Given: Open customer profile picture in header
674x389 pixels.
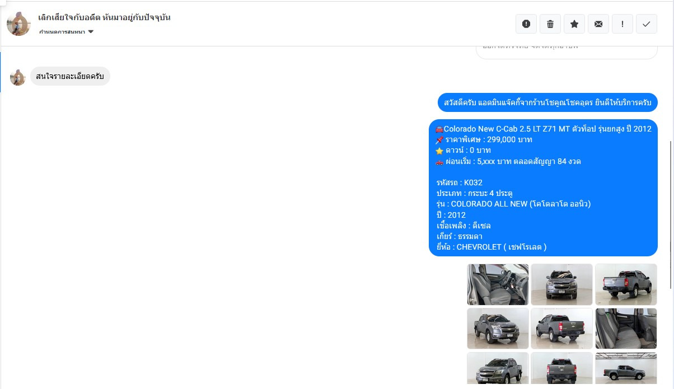Looking at the screenshot, I should pos(18,24).
